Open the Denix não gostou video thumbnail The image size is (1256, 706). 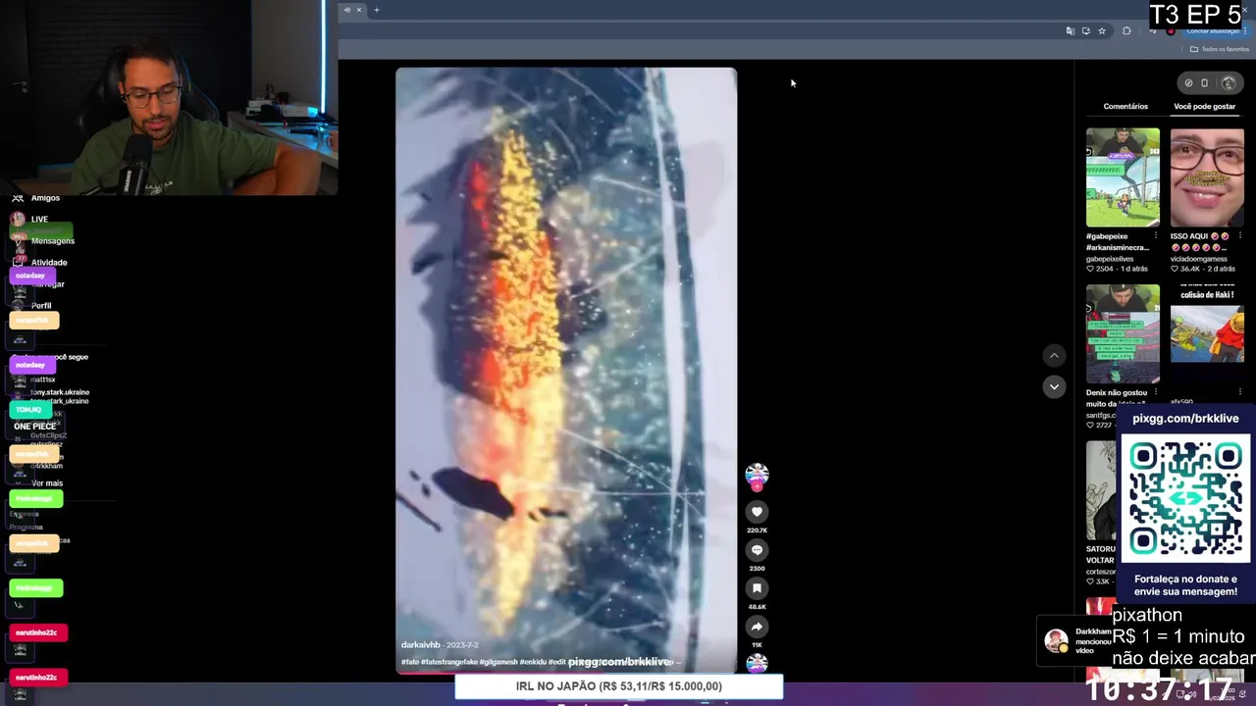tap(1123, 334)
